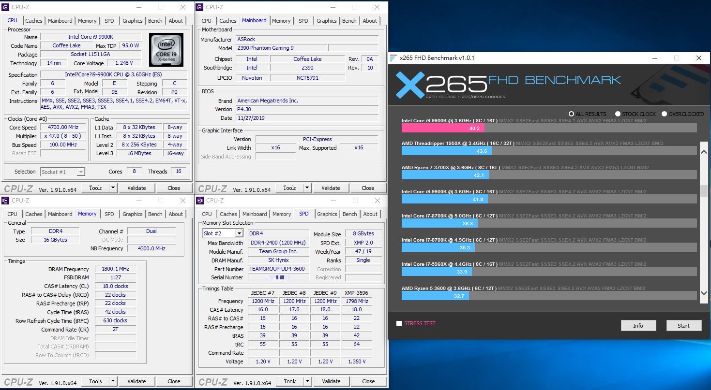Open Memory tab in the lower-middle SPD window
This screenshot has height=390, width=711.
pyautogui.click(x=282, y=214)
